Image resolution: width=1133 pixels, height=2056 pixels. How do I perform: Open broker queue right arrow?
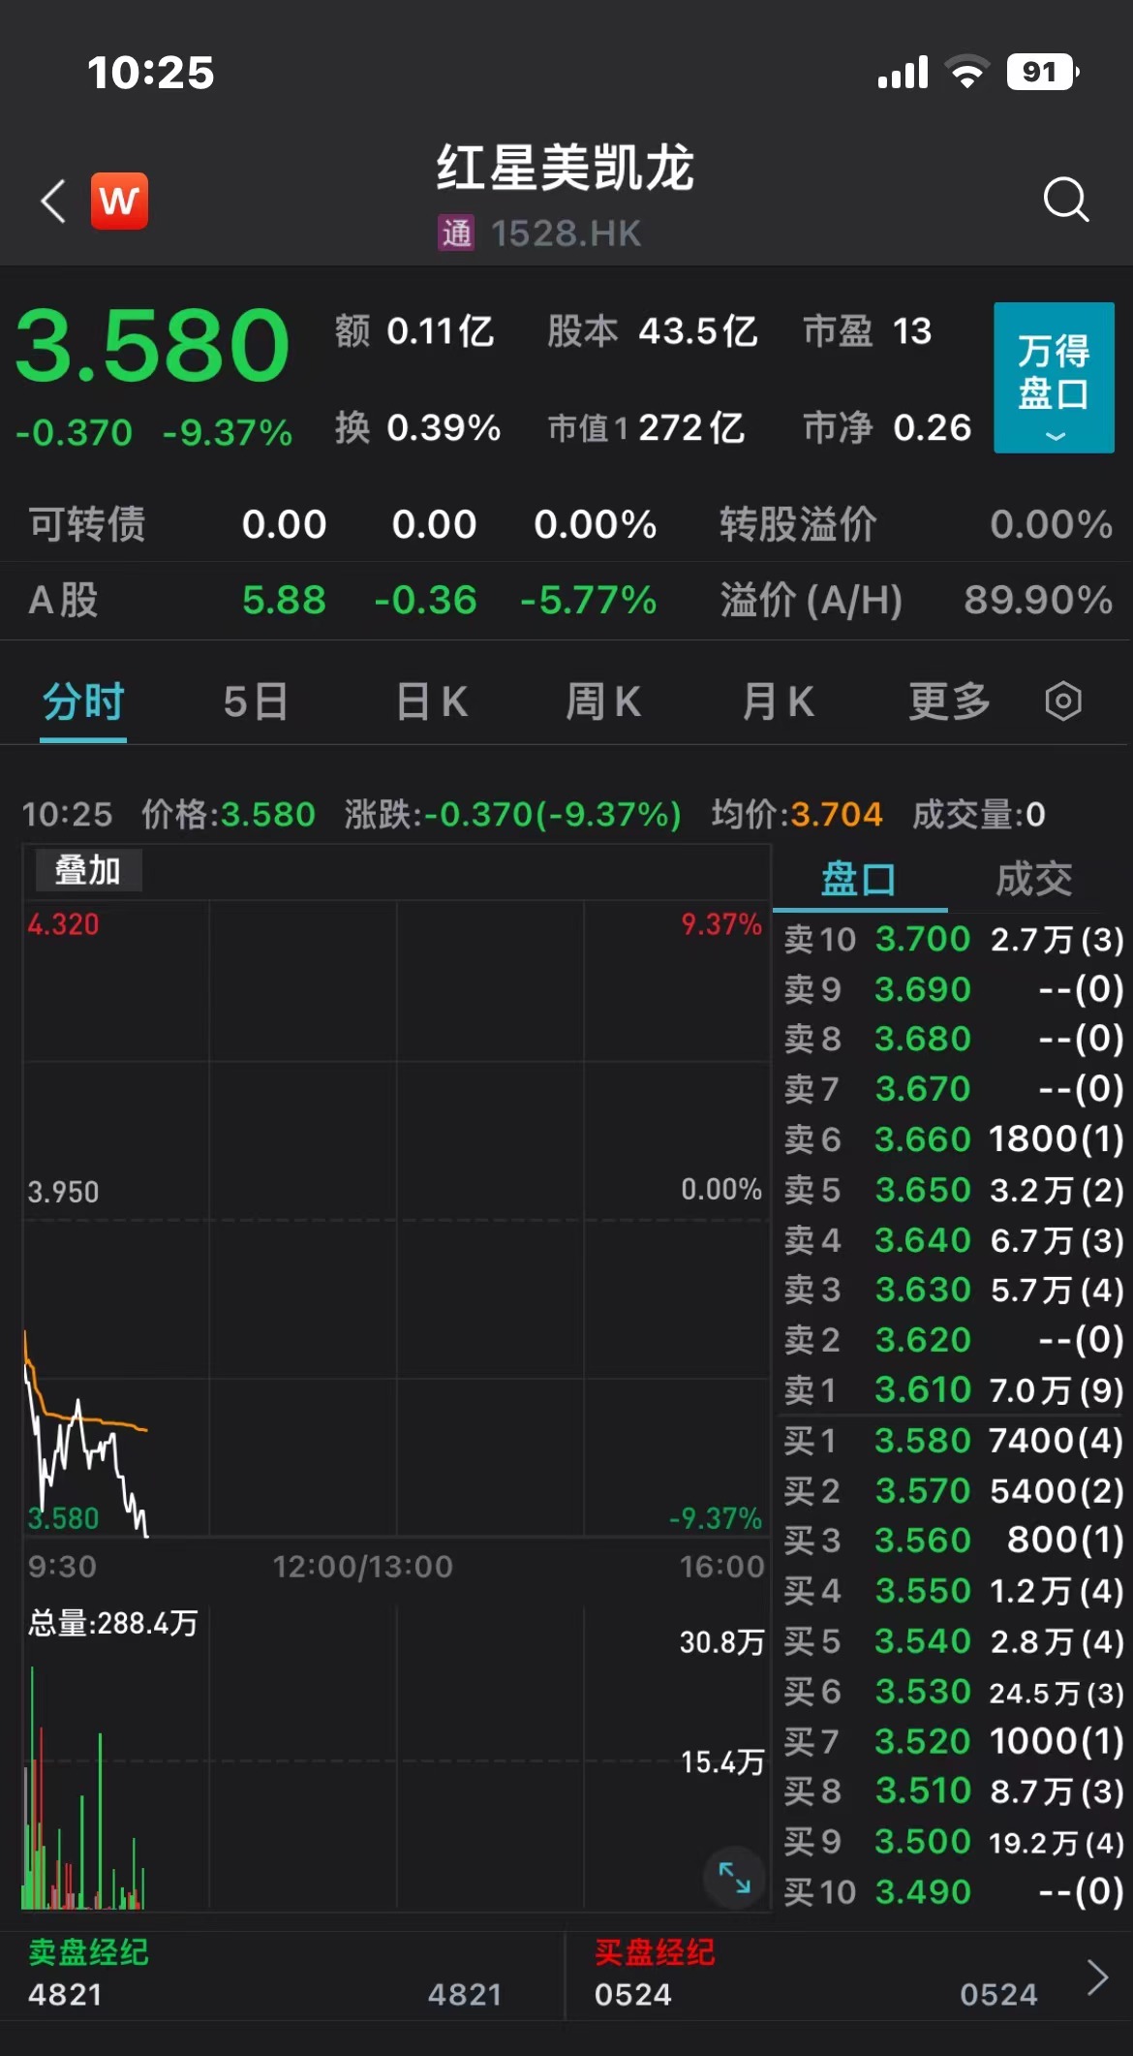(1096, 1978)
